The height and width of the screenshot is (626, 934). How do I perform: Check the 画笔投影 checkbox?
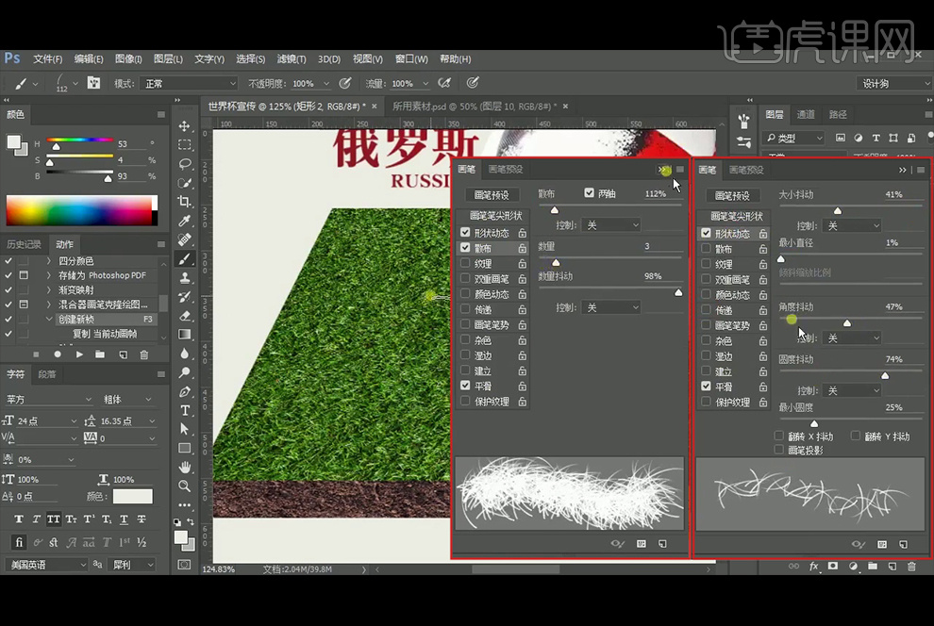click(x=779, y=451)
